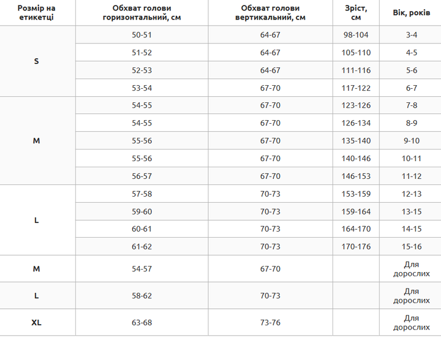Select the 117-122 height cell
This screenshot has width=441, height=337.
pyautogui.click(x=356, y=88)
